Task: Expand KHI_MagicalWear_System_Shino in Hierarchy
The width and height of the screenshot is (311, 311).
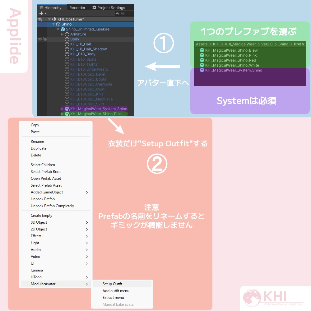Action: click(62, 109)
